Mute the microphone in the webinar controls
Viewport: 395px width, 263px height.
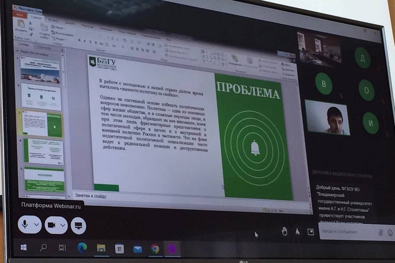(25, 225)
